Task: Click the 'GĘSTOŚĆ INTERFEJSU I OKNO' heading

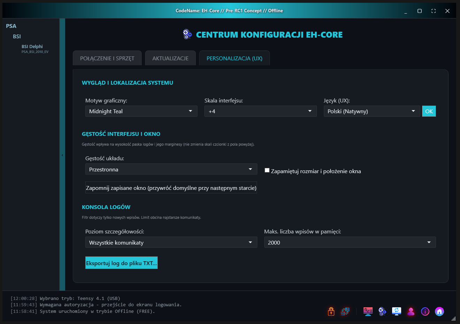Action: point(121,134)
